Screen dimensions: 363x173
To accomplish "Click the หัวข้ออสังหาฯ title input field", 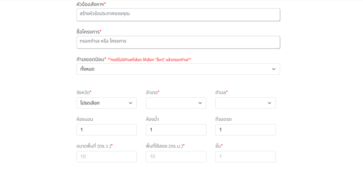I will pos(178,15).
